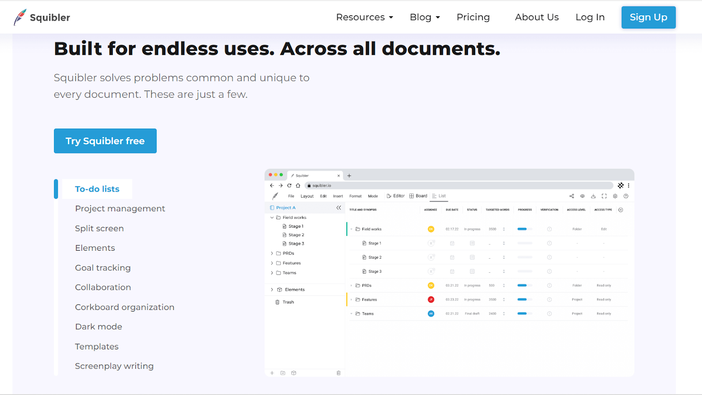Switch to the Editor view
702x395 pixels.
coord(396,196)
